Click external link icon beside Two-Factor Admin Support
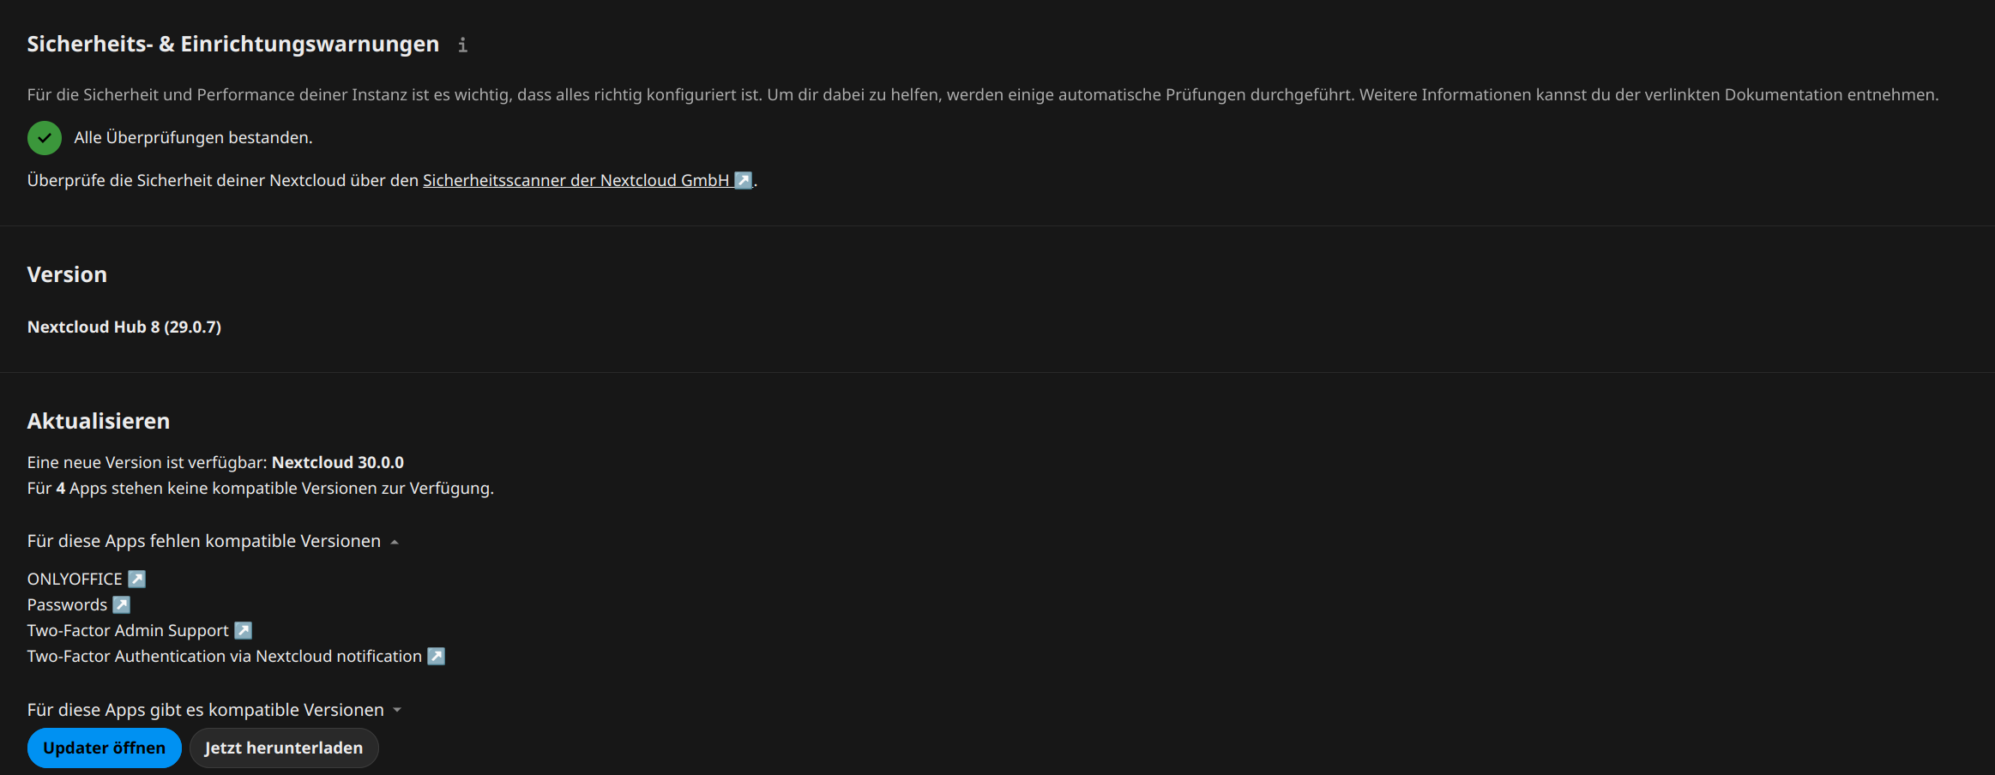This screenshot has width=1995, height=775. [x=244, y=631]
